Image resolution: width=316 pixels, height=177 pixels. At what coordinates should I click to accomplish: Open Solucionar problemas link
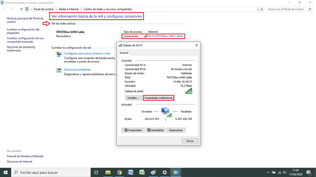[77, 70]
